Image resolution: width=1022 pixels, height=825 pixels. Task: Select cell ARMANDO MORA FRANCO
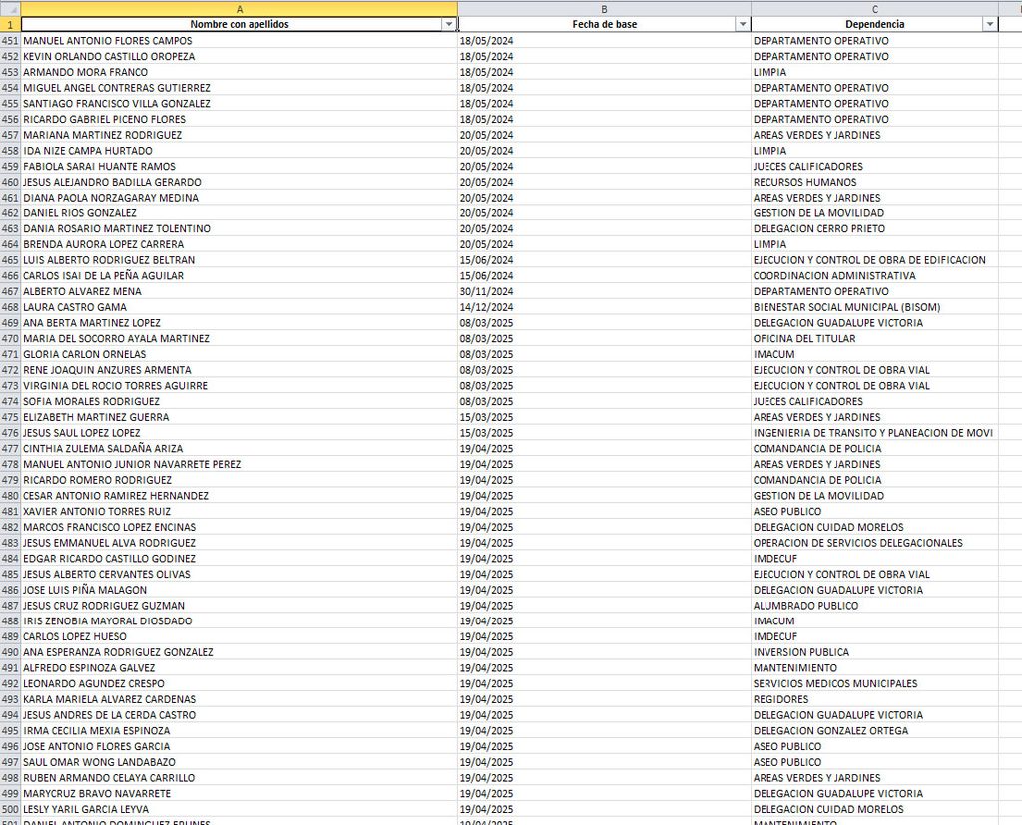point(240,72)
